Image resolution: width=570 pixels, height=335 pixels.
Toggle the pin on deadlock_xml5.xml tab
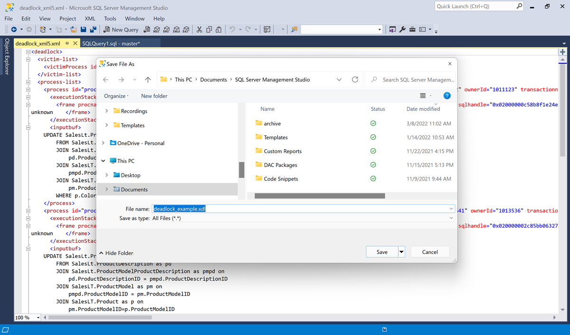tap(67, 43)
